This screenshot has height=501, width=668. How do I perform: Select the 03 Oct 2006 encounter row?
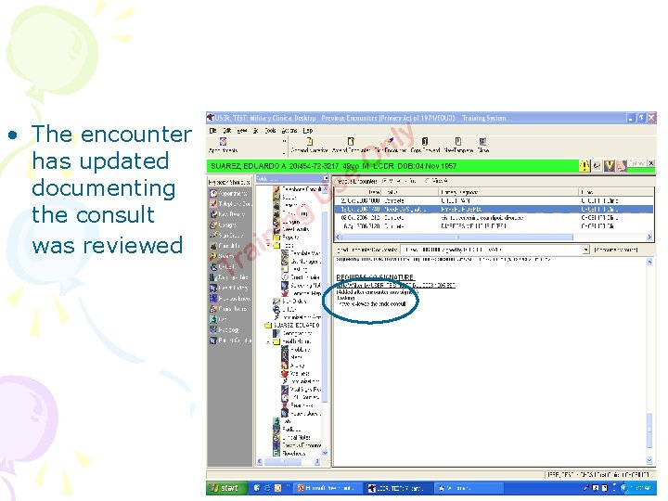(x=494, y=218)
